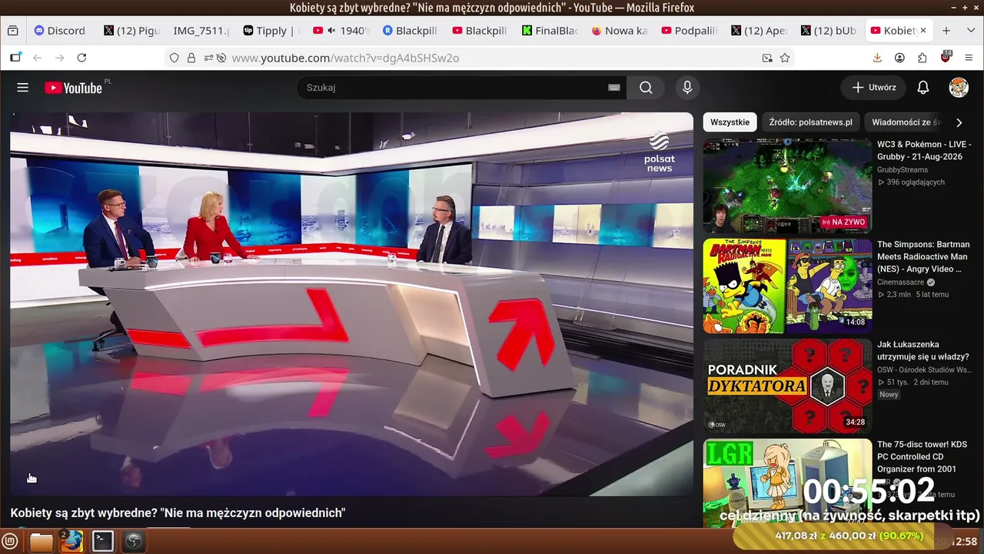Go back with Firefox back arrow
Screen dimensions: 984x554
(37, 58)
